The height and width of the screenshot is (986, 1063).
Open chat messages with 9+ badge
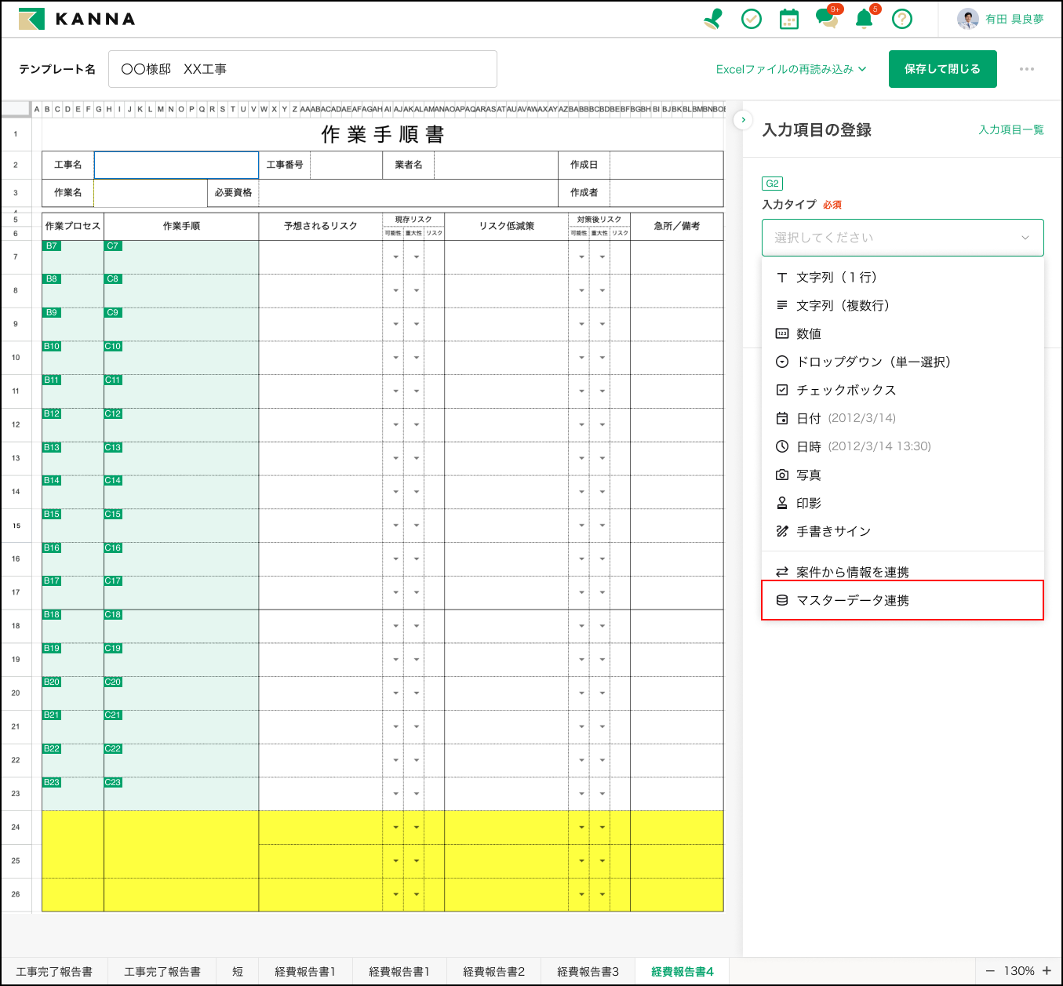point(826,19)
